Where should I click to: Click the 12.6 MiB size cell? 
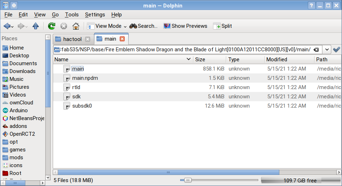click(214, 106)
